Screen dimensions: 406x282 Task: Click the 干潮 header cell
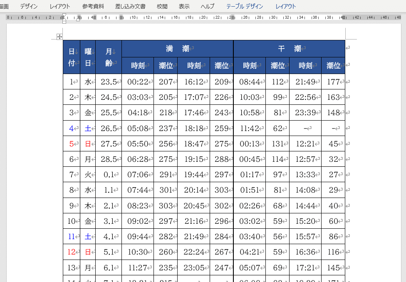(290, 48)
